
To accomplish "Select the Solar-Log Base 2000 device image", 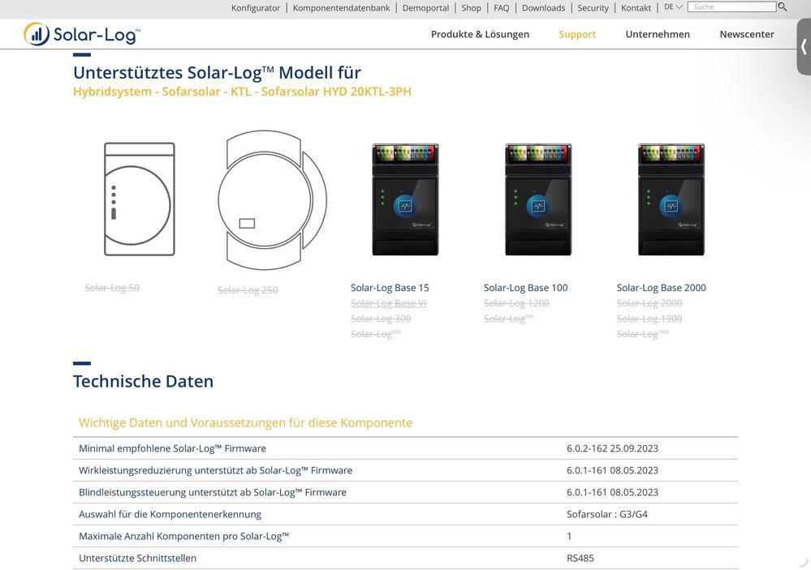I will pos(671,199).
